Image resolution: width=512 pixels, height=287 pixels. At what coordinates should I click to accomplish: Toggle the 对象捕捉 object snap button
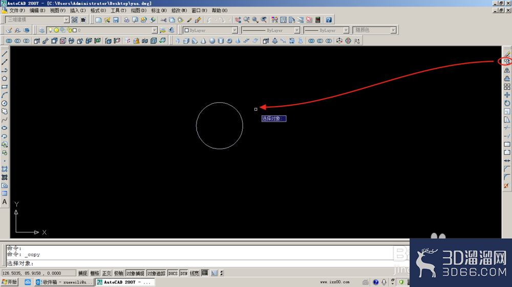[135, 273]
